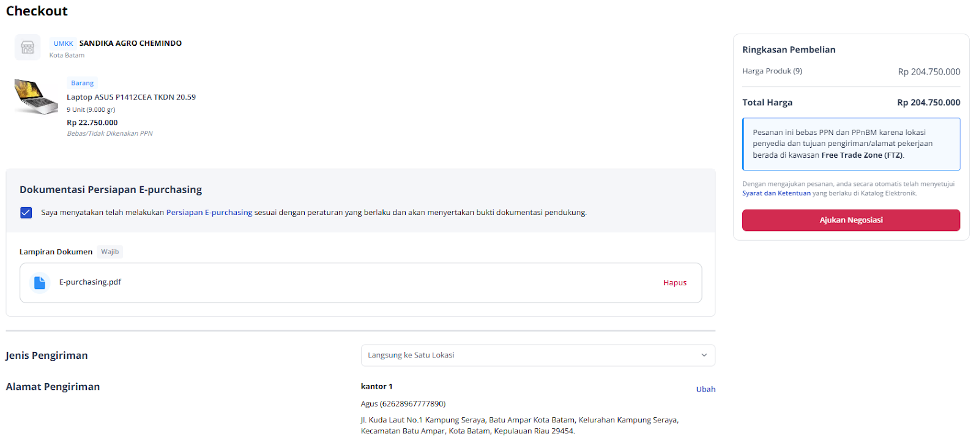Click the Free Trade Zone info notice
The height and width of the screenshot is (440, 979).
tap(851, 144)
